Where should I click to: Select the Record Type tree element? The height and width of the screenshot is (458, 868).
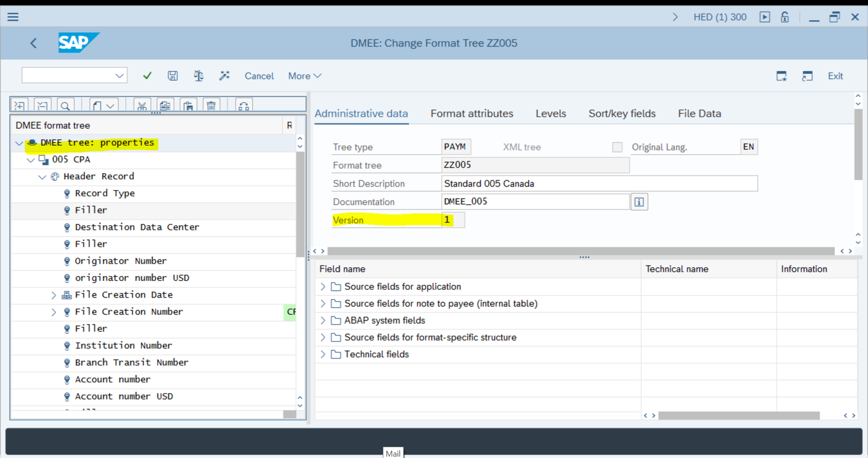pyautogui.click(x=104, y=193)
